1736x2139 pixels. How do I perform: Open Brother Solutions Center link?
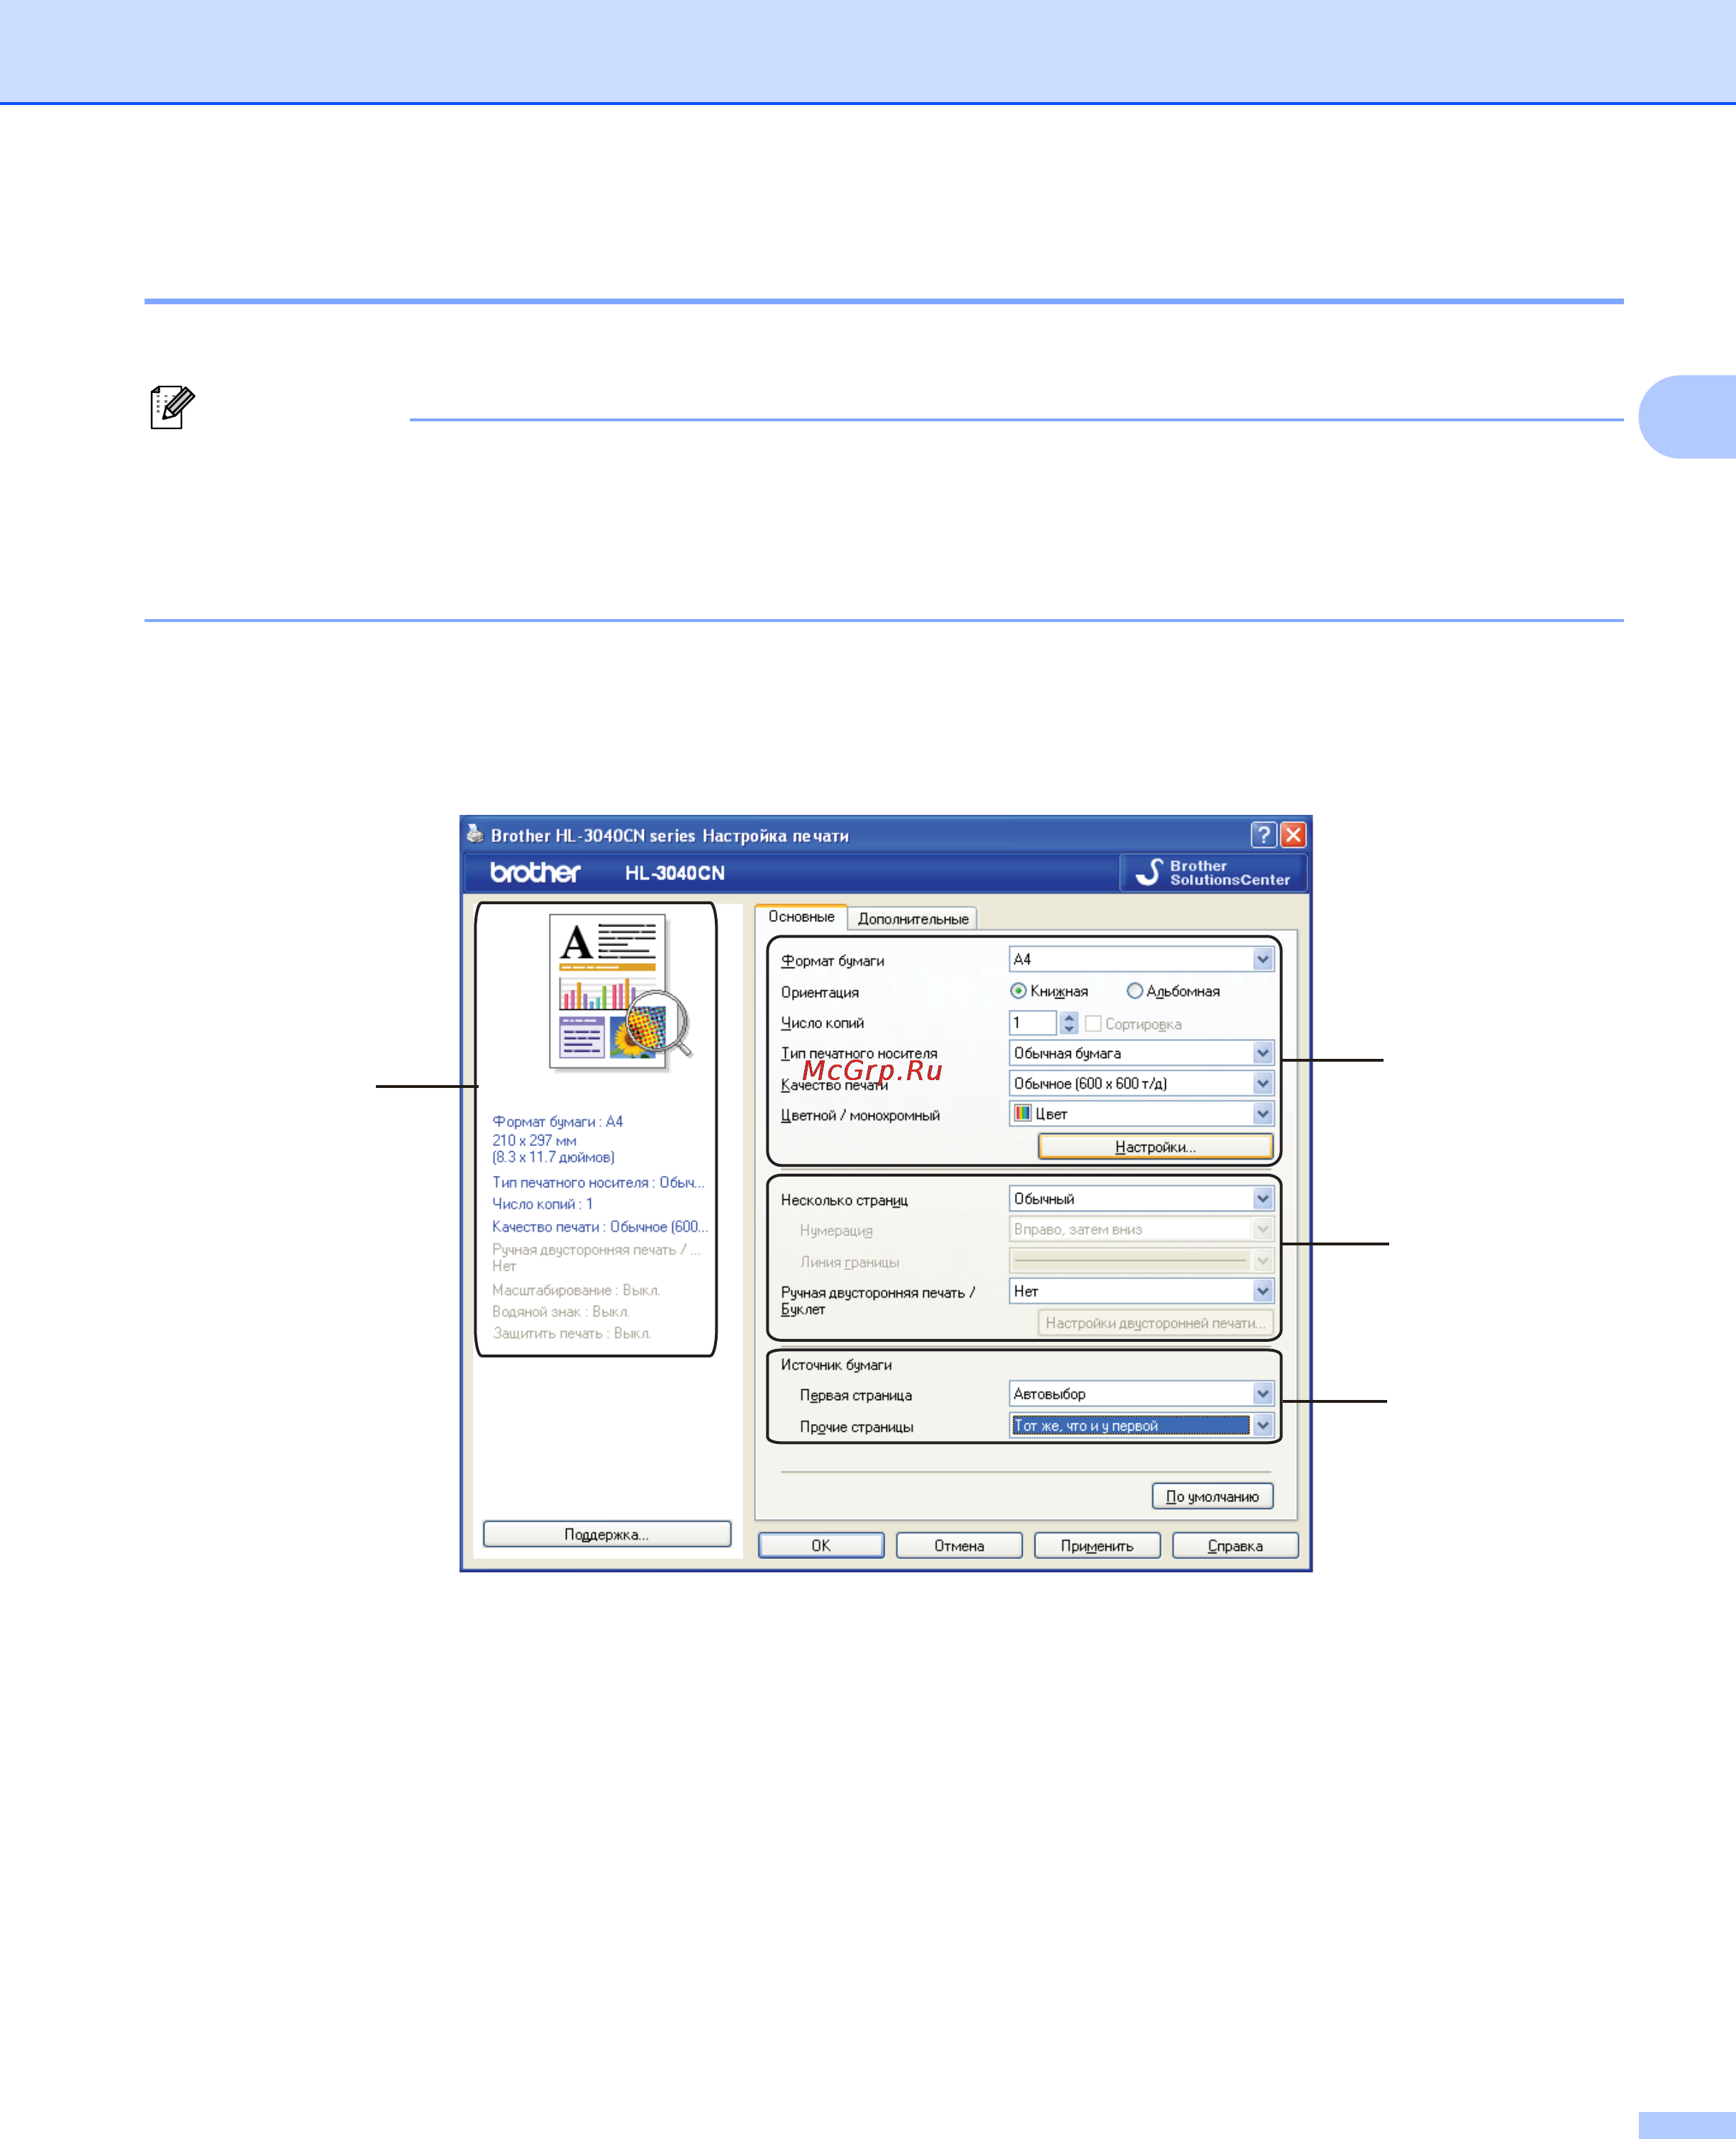(1213, 873)
